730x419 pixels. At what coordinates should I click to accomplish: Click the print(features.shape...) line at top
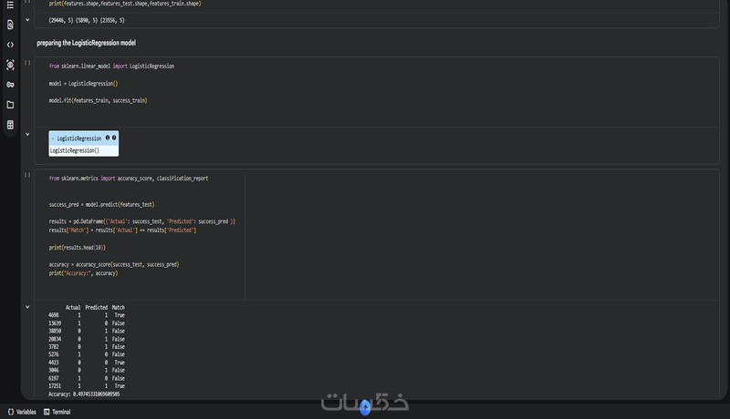click(x=125, y=4)
